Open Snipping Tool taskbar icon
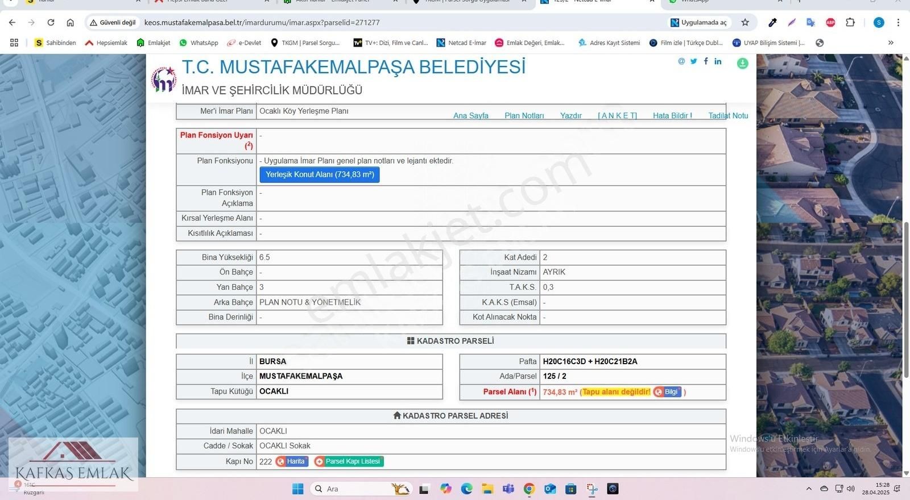 click(591, 489)
